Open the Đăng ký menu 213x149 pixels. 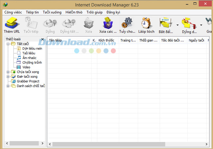(113, 12)
